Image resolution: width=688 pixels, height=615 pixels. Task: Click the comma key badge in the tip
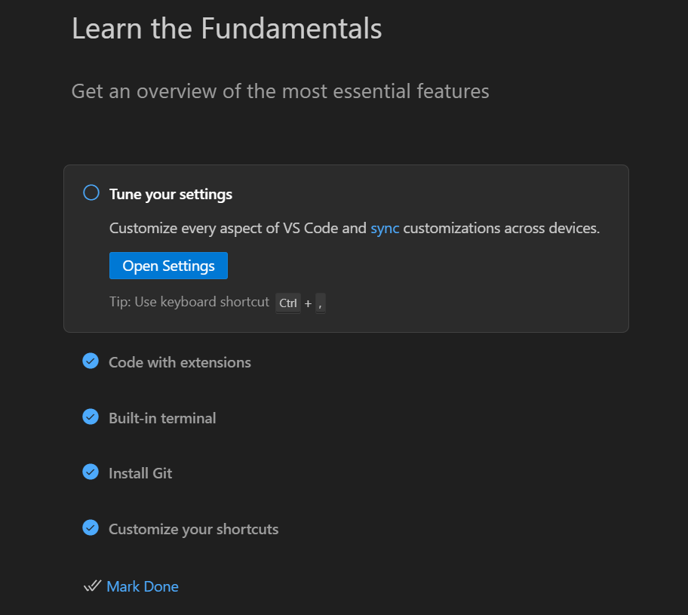(x=321, y=303)
